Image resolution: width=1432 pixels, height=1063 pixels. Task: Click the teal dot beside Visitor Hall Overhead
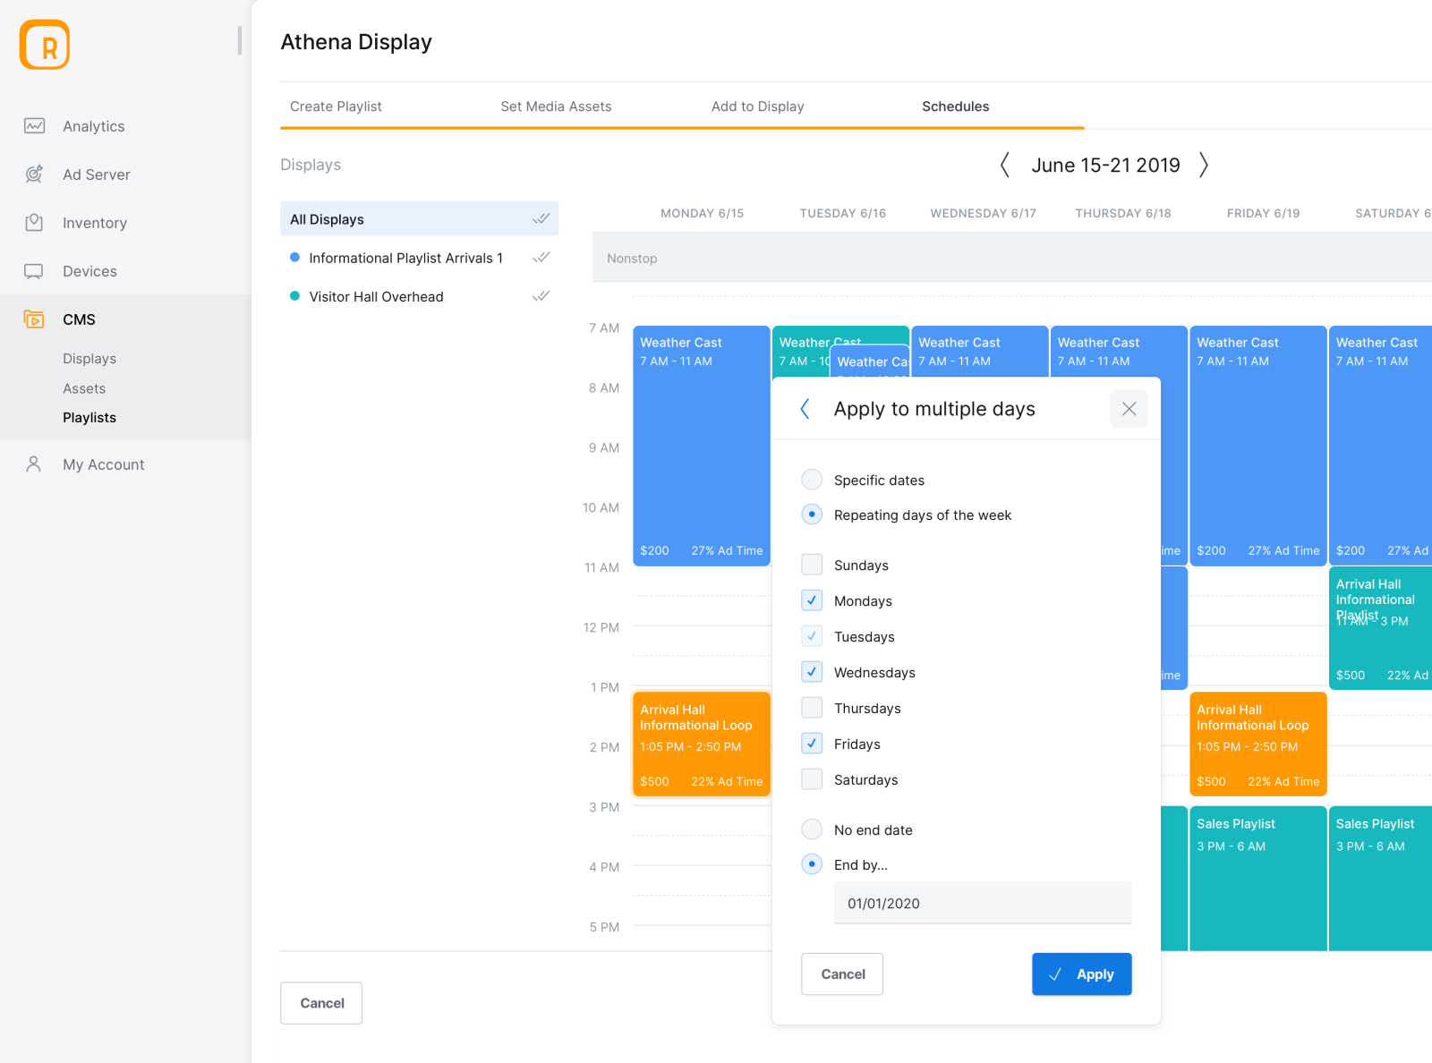point(294,296)
